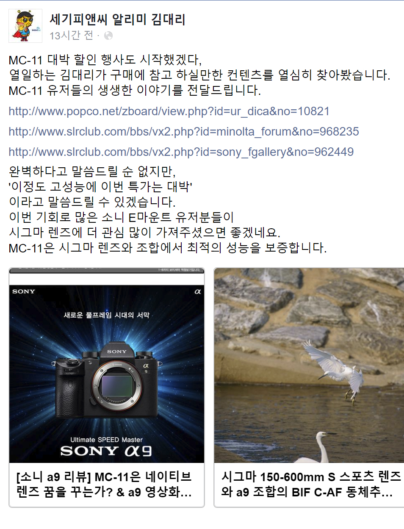Click the Ultimate SPEED Master caption
Viewport: 404px width, 529px height.
click(106, 440)
